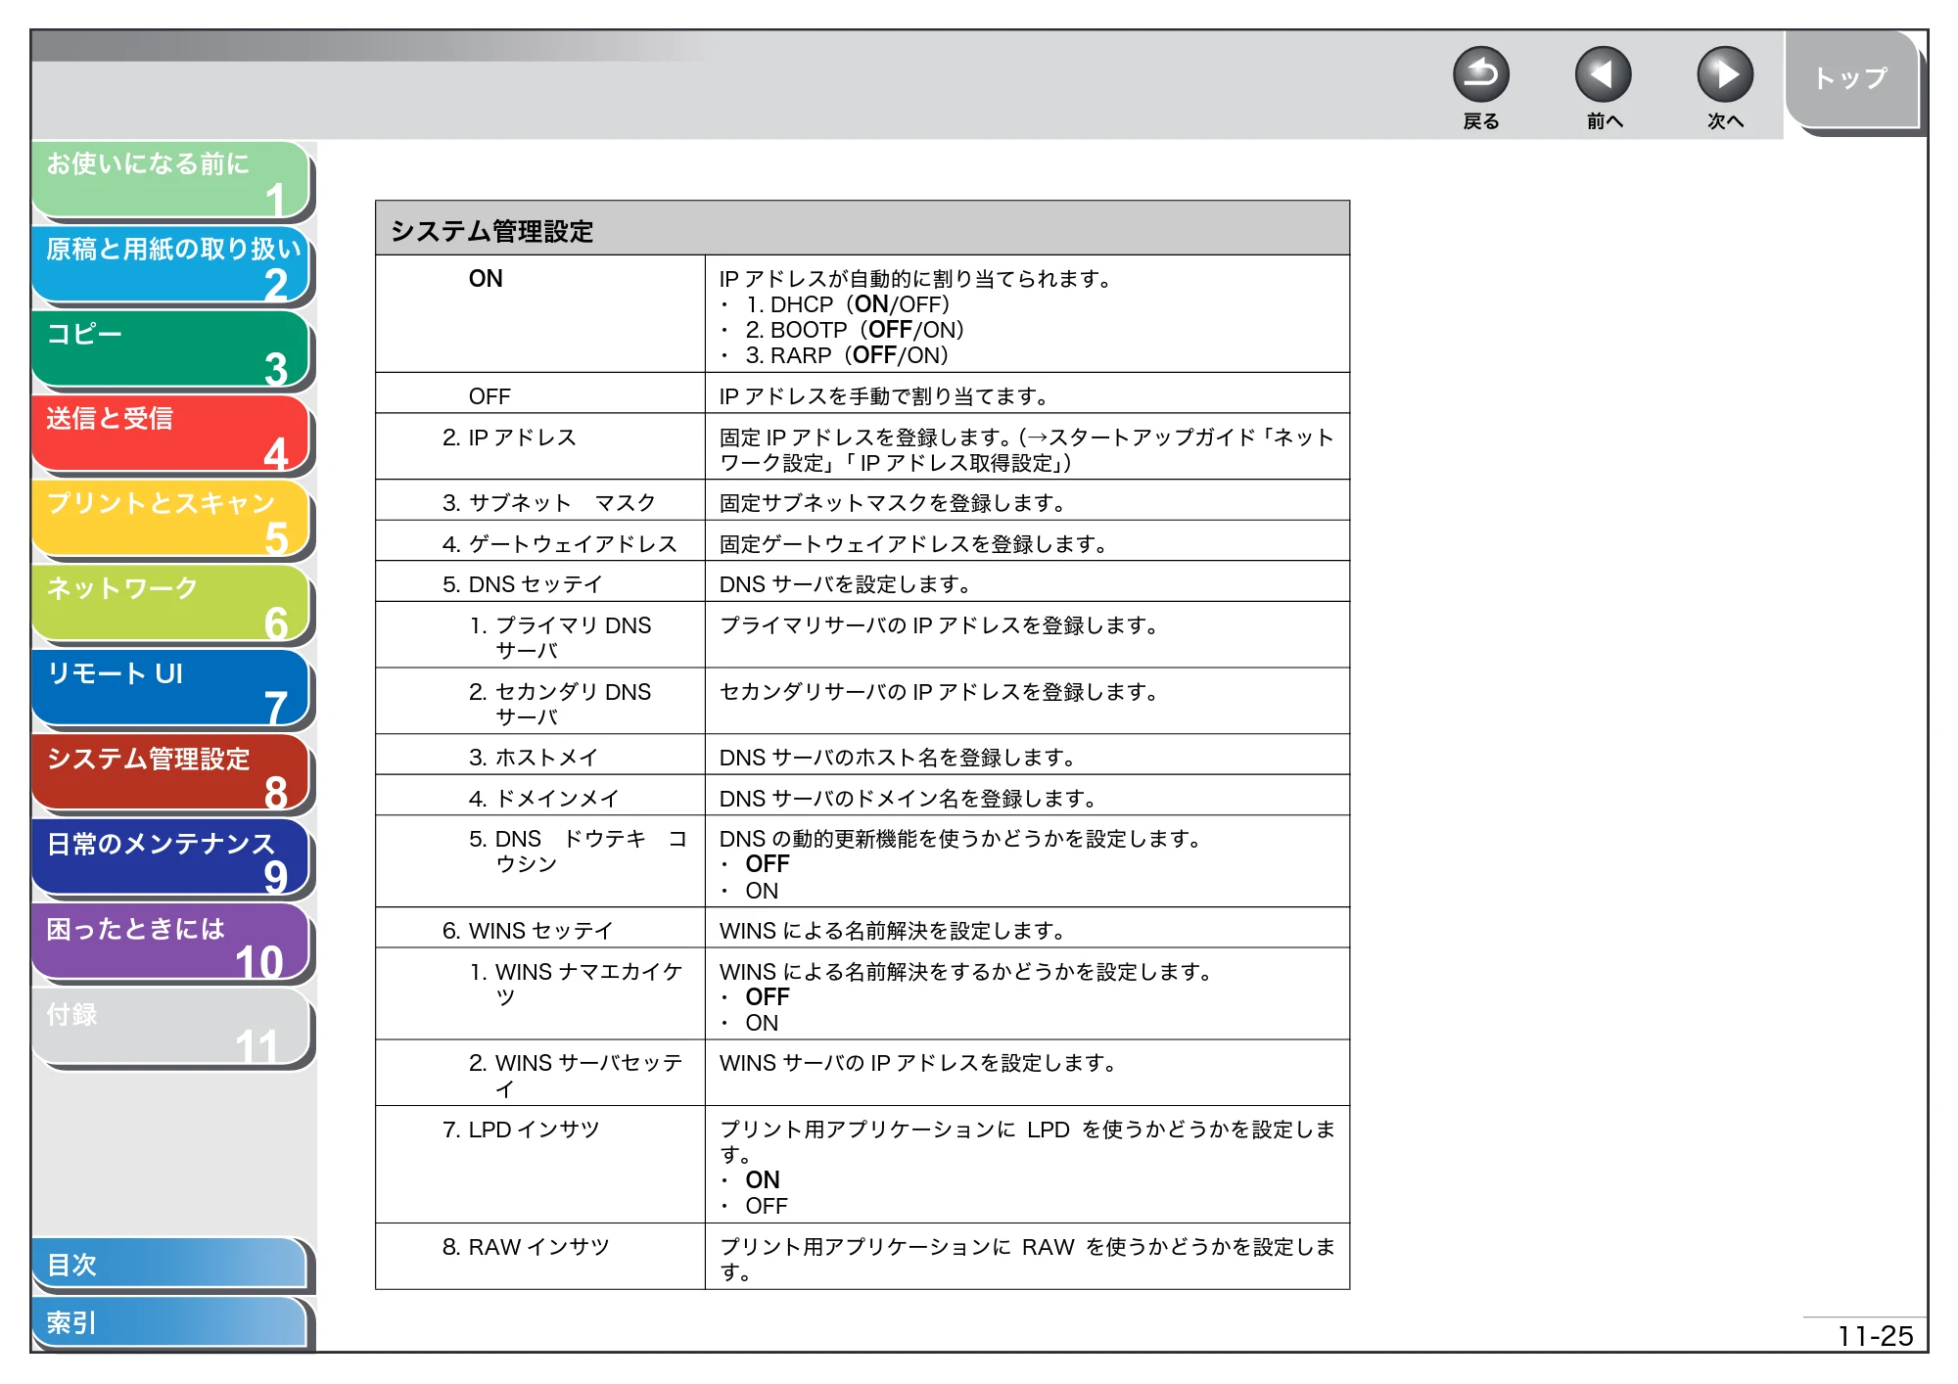Open chapter 2 原稿と用紙の取り扱い
This screenshot has width=1958, height=1384.
coord(171,264)
